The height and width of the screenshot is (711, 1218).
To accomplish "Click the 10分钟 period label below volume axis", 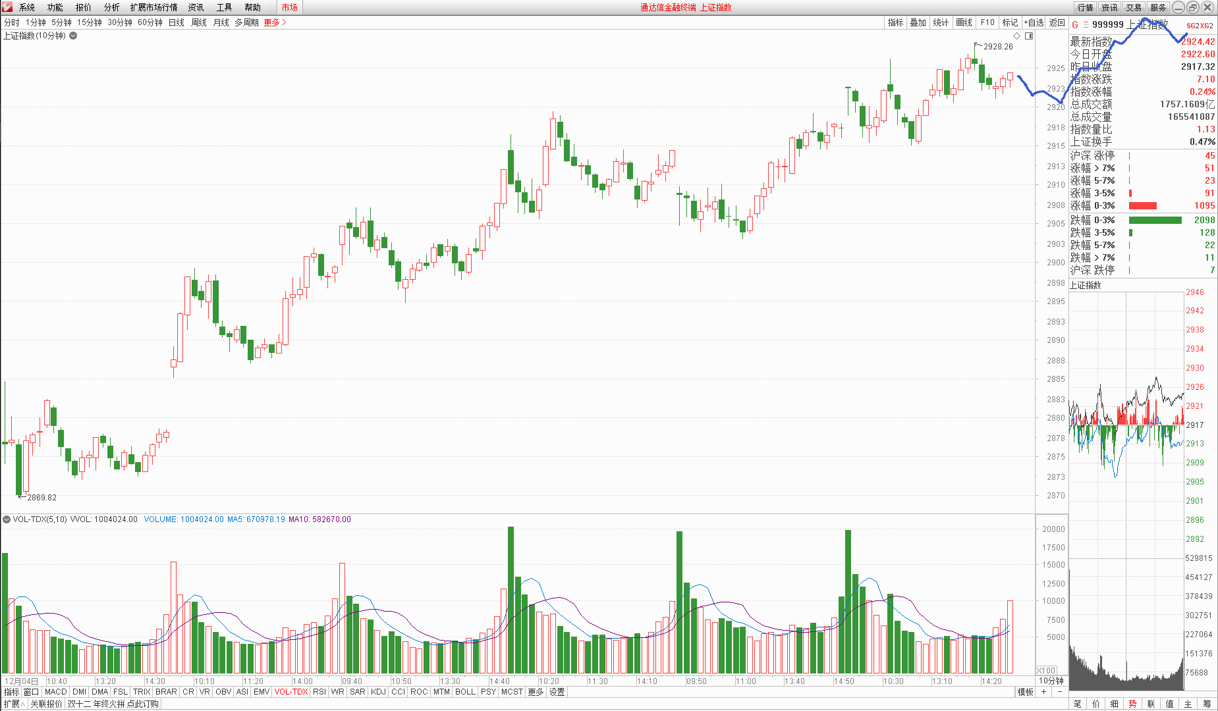I will click(x=1051, y=681).
